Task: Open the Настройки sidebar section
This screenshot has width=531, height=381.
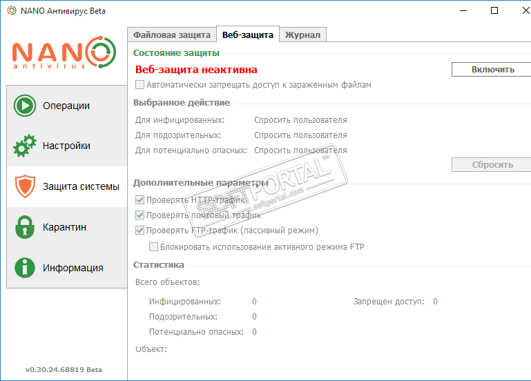Action: pos(67,146)
